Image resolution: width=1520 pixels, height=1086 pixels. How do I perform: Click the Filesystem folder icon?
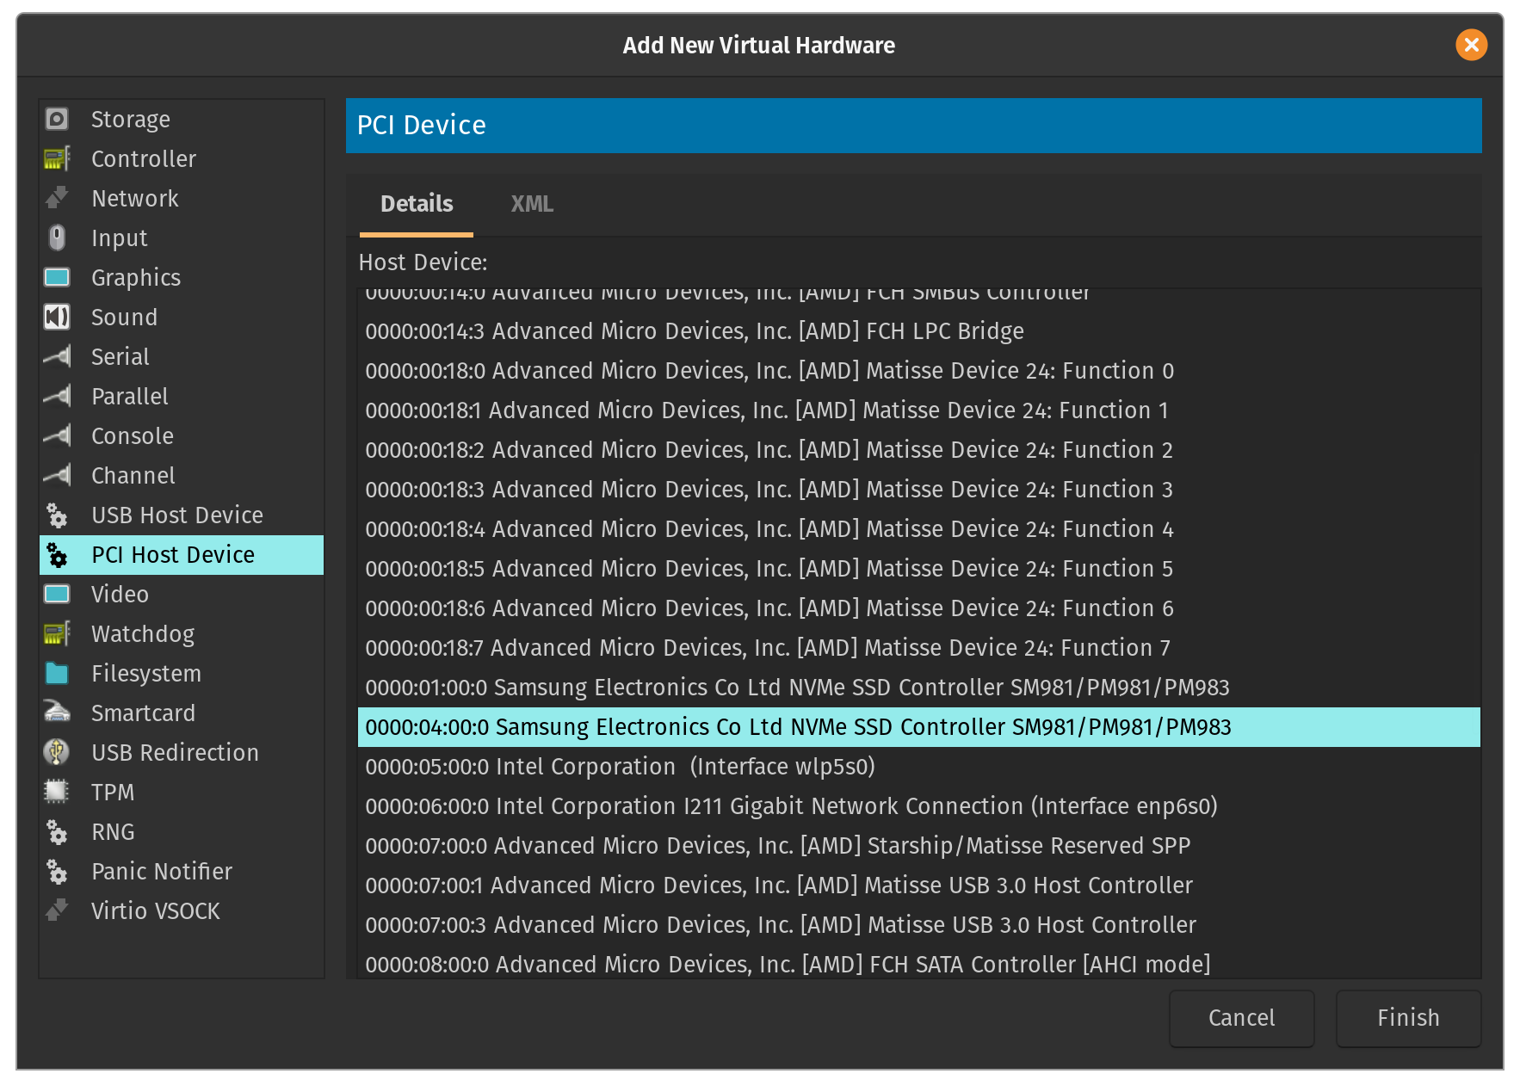[57, 673]
